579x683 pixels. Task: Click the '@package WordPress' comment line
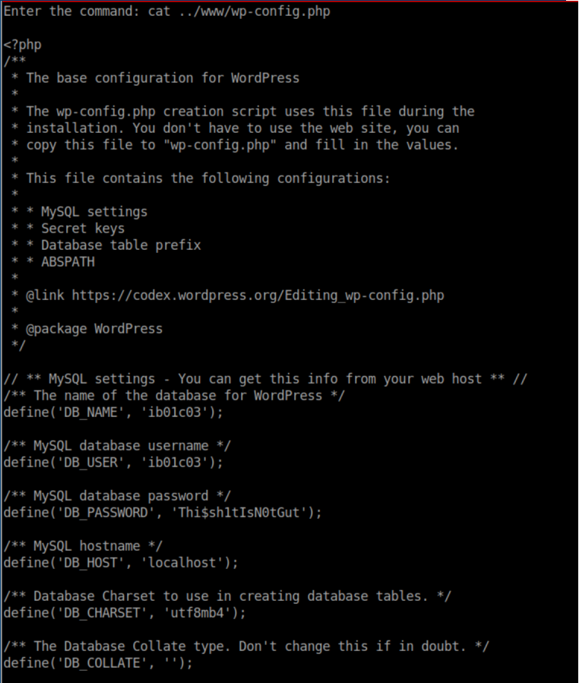(x=94, y=329)
